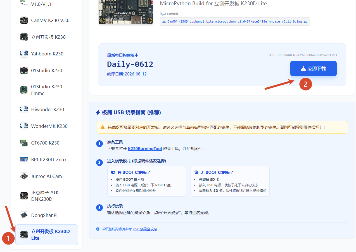Click Hiwonder K230 logo icon
This screenshot has height=252, width=356.
(x=24, y=109)
